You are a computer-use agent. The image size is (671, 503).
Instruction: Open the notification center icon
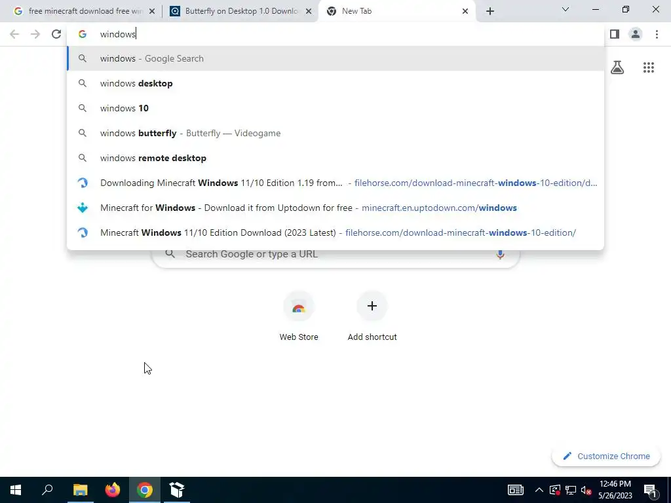coord(651,490)
